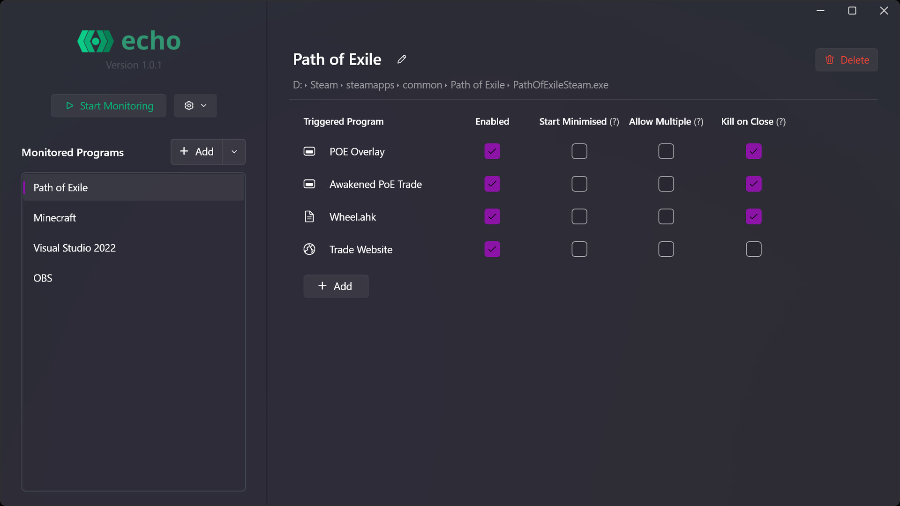Click the Trade Website globe icon
The height and width of the screenshot is (506, 900).
(309, 249)
